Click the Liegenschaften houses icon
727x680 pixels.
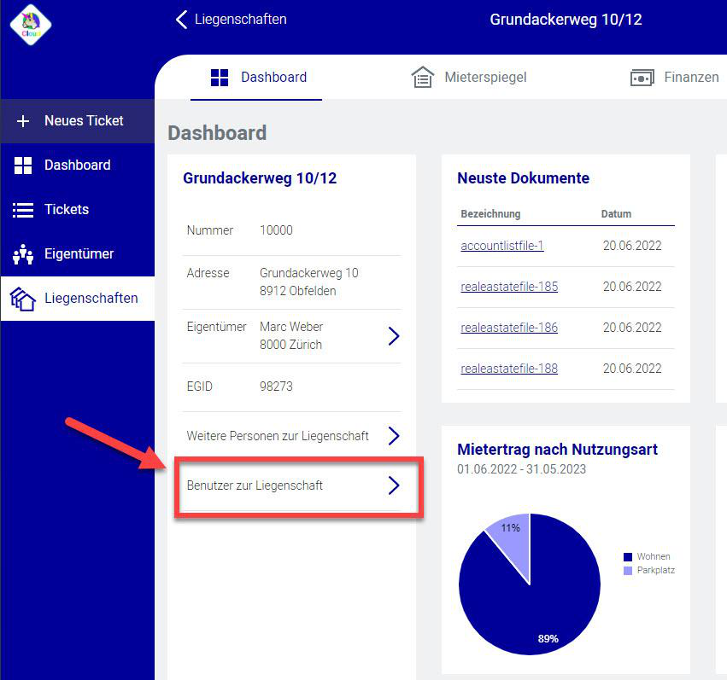coord(23,299)
